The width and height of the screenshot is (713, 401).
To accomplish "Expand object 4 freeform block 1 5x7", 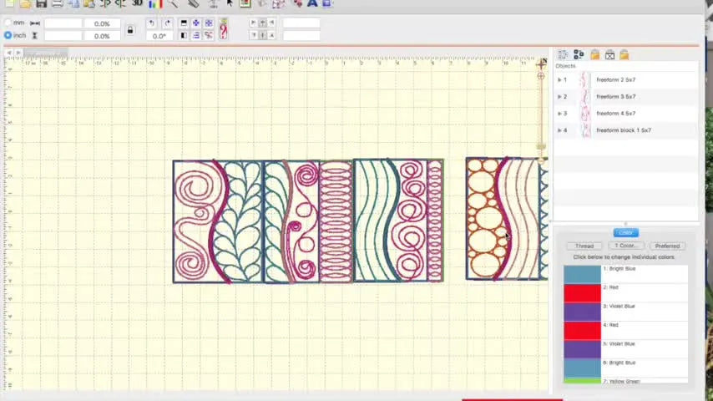I will pyautogui.click(x=559, y=130).
